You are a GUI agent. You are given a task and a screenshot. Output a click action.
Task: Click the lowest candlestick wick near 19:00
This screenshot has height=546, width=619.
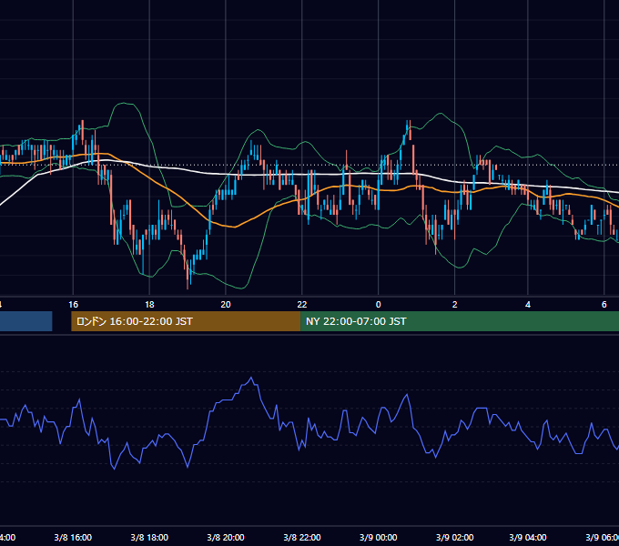188,285
